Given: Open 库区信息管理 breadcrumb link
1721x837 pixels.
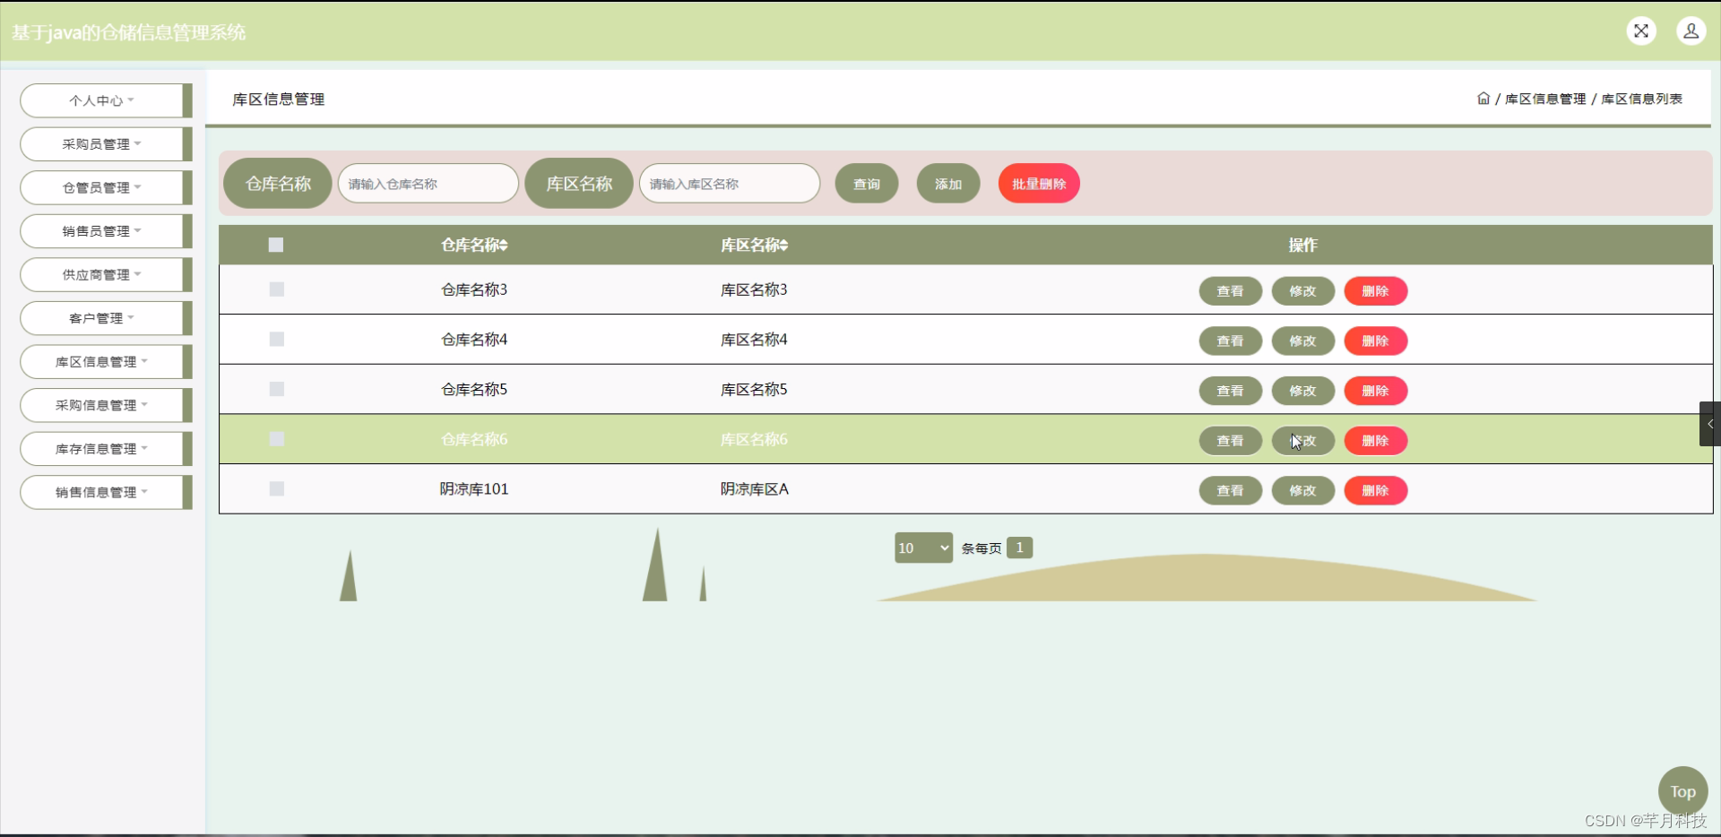Looking at the screenshot, I should click(1544, 99).
